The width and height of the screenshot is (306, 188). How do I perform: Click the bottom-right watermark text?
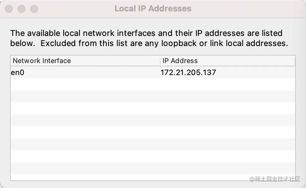click(274, 179)
